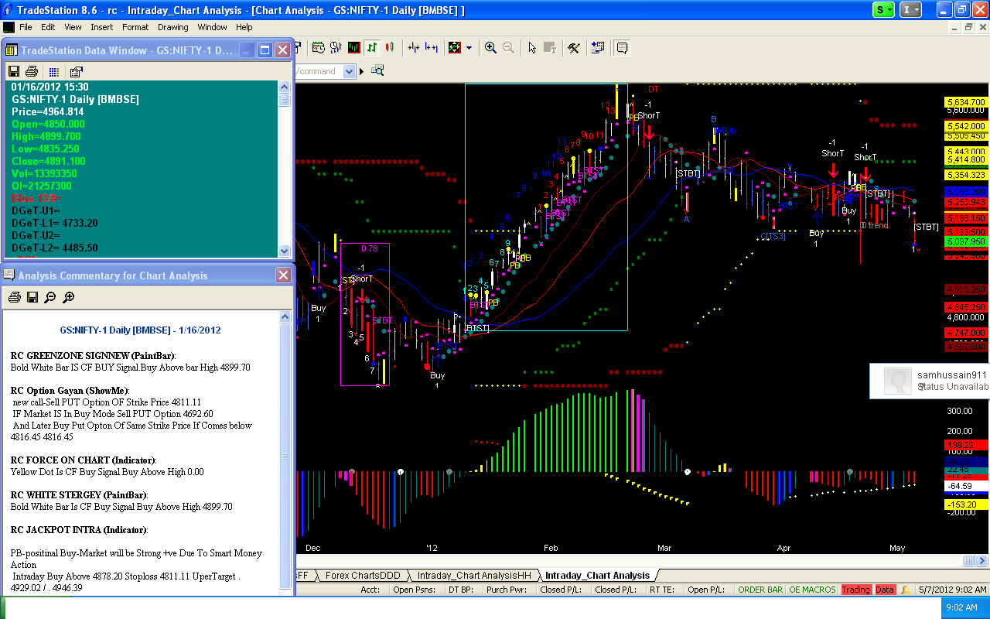990x619 pixels.
Task: Click OE MACROS in status bar
Action: (812, 590)
